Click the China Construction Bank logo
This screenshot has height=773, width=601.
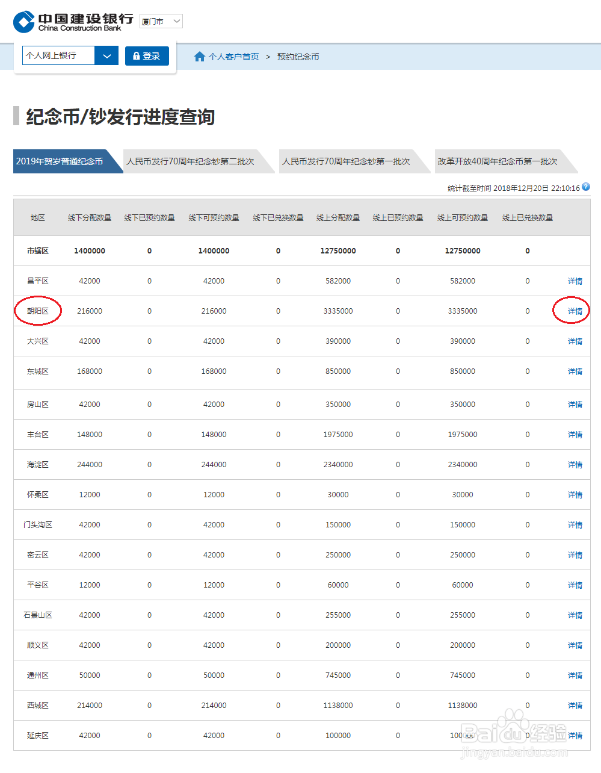pos(69,20)
